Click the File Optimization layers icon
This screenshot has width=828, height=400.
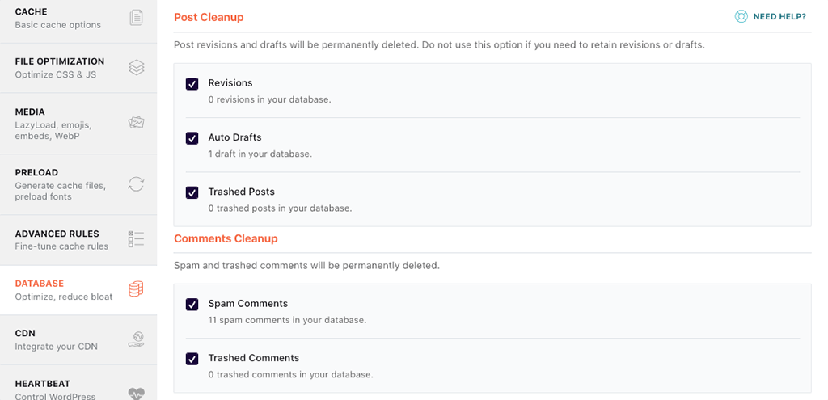(136, 68)
